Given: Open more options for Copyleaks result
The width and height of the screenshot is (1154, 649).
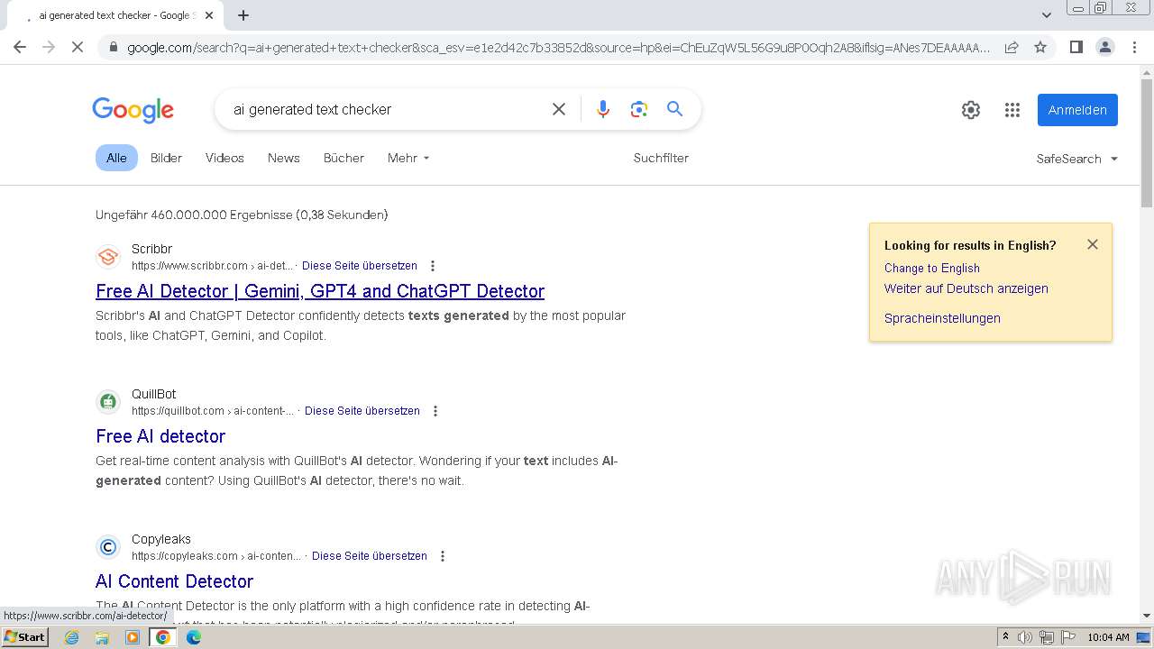Looking at the screenshot, I should [443, 556].
